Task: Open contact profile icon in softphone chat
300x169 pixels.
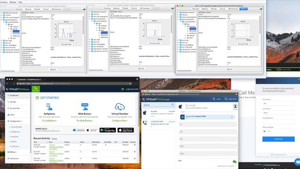Action: (235, 106)
